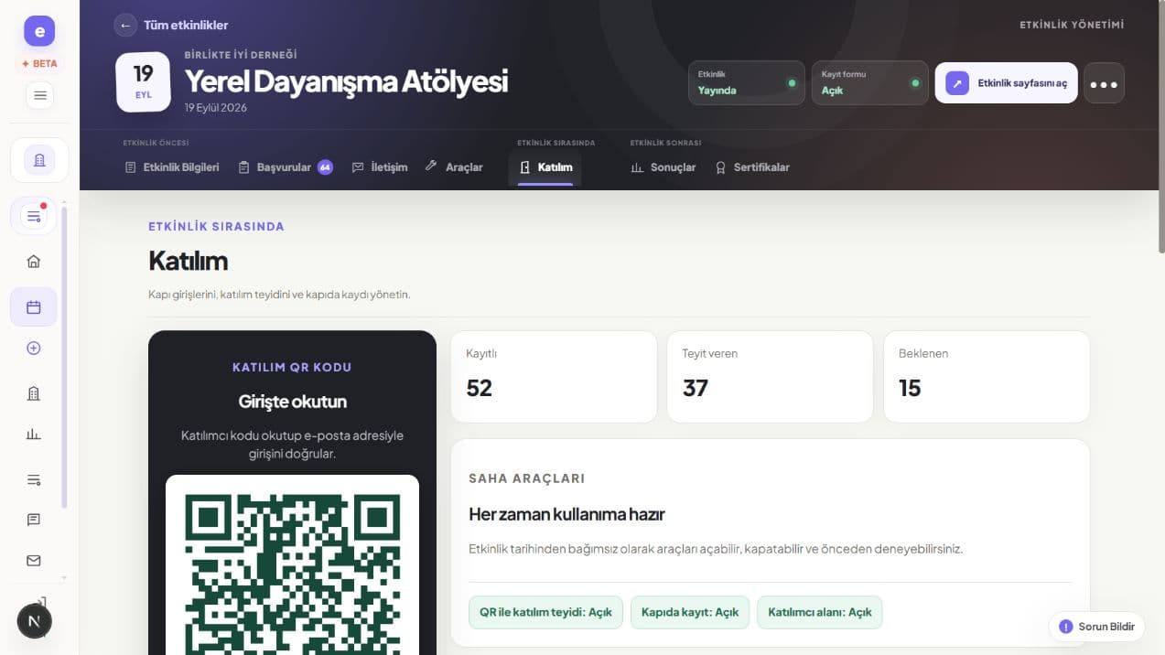This screenshot has width=1165, height=655.
Task: Open the organization switcher building icon
Action: click(39, 160)
